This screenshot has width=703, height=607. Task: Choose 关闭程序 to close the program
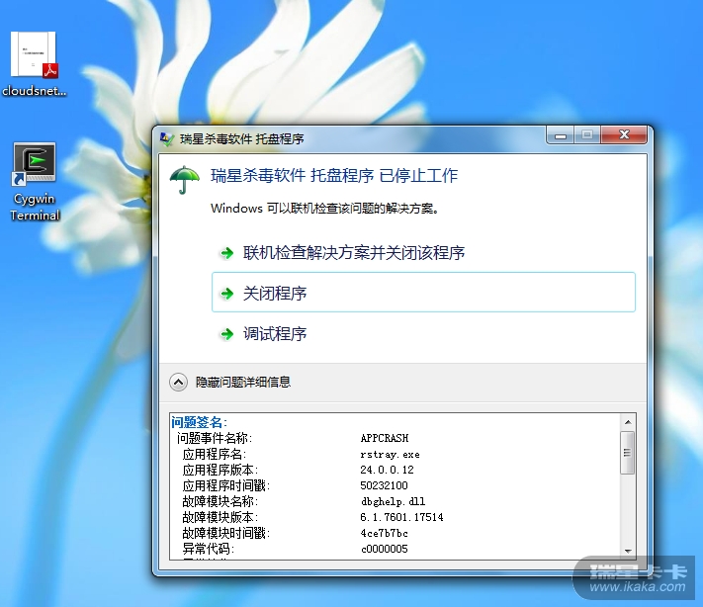(x=423, y=292)
